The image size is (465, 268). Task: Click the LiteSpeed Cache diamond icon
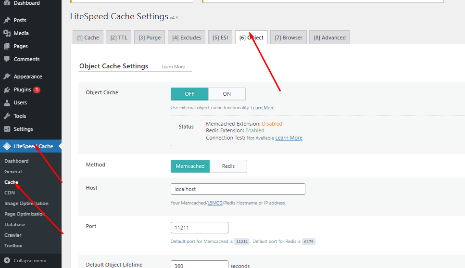pos(7,146)
